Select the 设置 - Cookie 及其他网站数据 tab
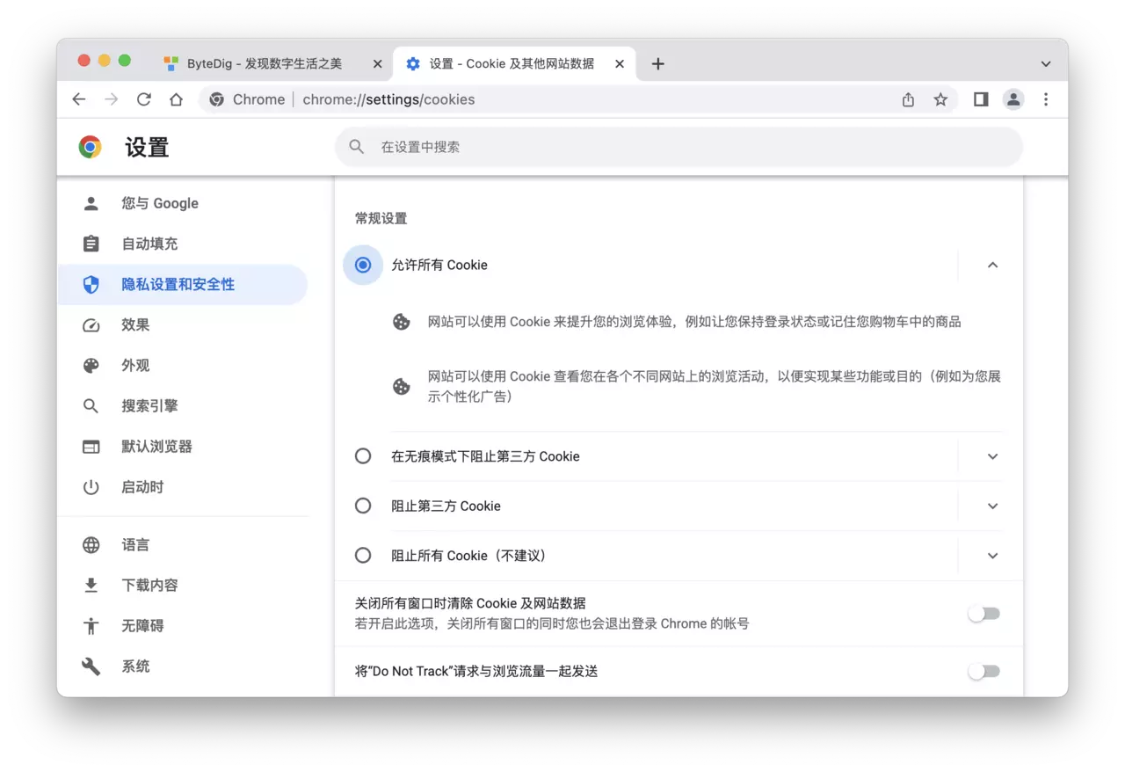1125x772 pixels. pyautogui.click(x=514, y=63)
